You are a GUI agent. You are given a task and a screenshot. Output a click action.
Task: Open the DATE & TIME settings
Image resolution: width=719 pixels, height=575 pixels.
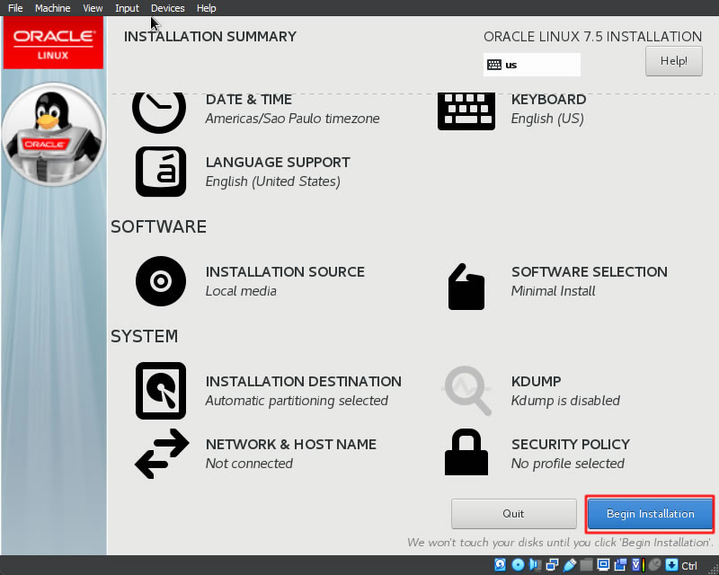coord(249,100)
